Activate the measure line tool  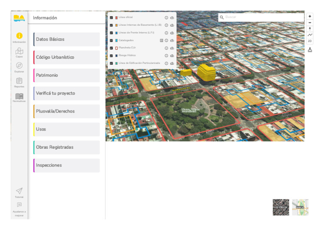pyautogui.click(x=310, y=35)
